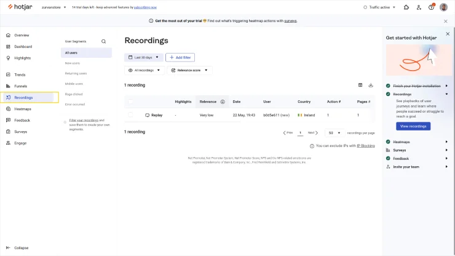Click the Add filter button
455x256 pixels.
click(180, 57)
